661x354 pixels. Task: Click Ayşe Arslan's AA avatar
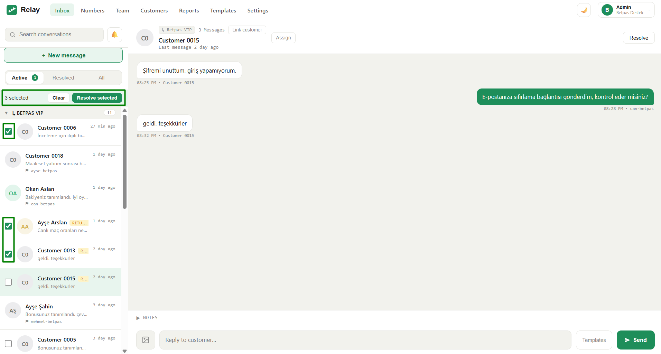[25, 226]
